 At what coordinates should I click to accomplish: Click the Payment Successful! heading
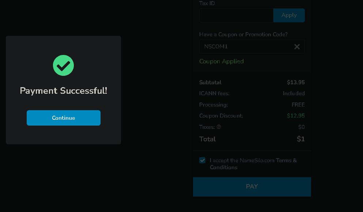click(64, 91)
